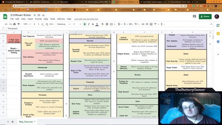Open horizontal align dropdown
Screen dimensions: 222x125
(x=120, y=24)
